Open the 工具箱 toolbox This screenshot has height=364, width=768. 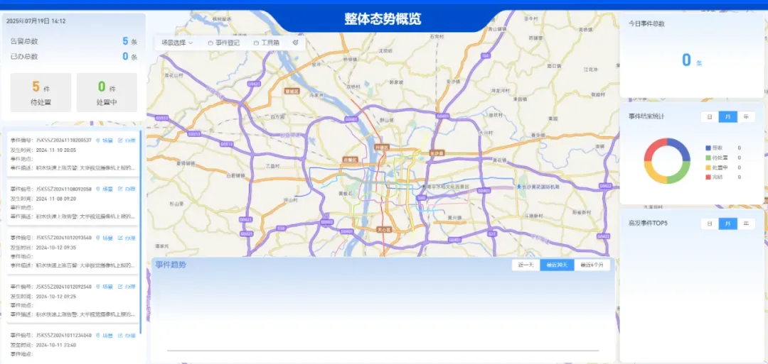click(267, 43)
